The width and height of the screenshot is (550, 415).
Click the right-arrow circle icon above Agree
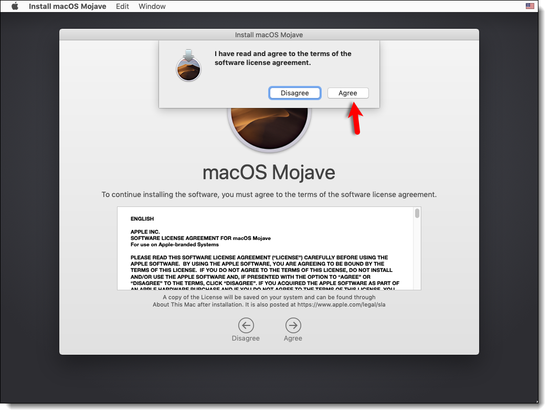[x=293, y=325]
